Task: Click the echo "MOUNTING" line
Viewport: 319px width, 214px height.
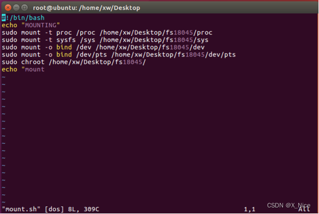Action: pos(31,25)
